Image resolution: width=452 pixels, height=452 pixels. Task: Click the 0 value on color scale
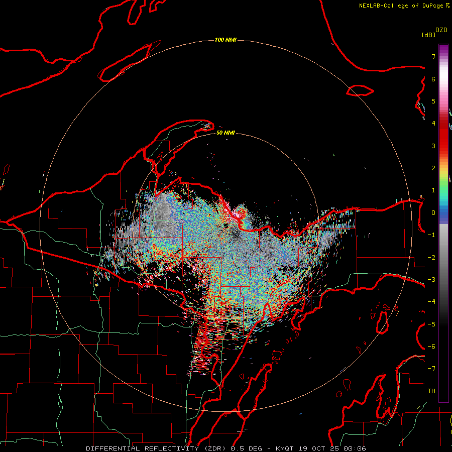point(433,213)
